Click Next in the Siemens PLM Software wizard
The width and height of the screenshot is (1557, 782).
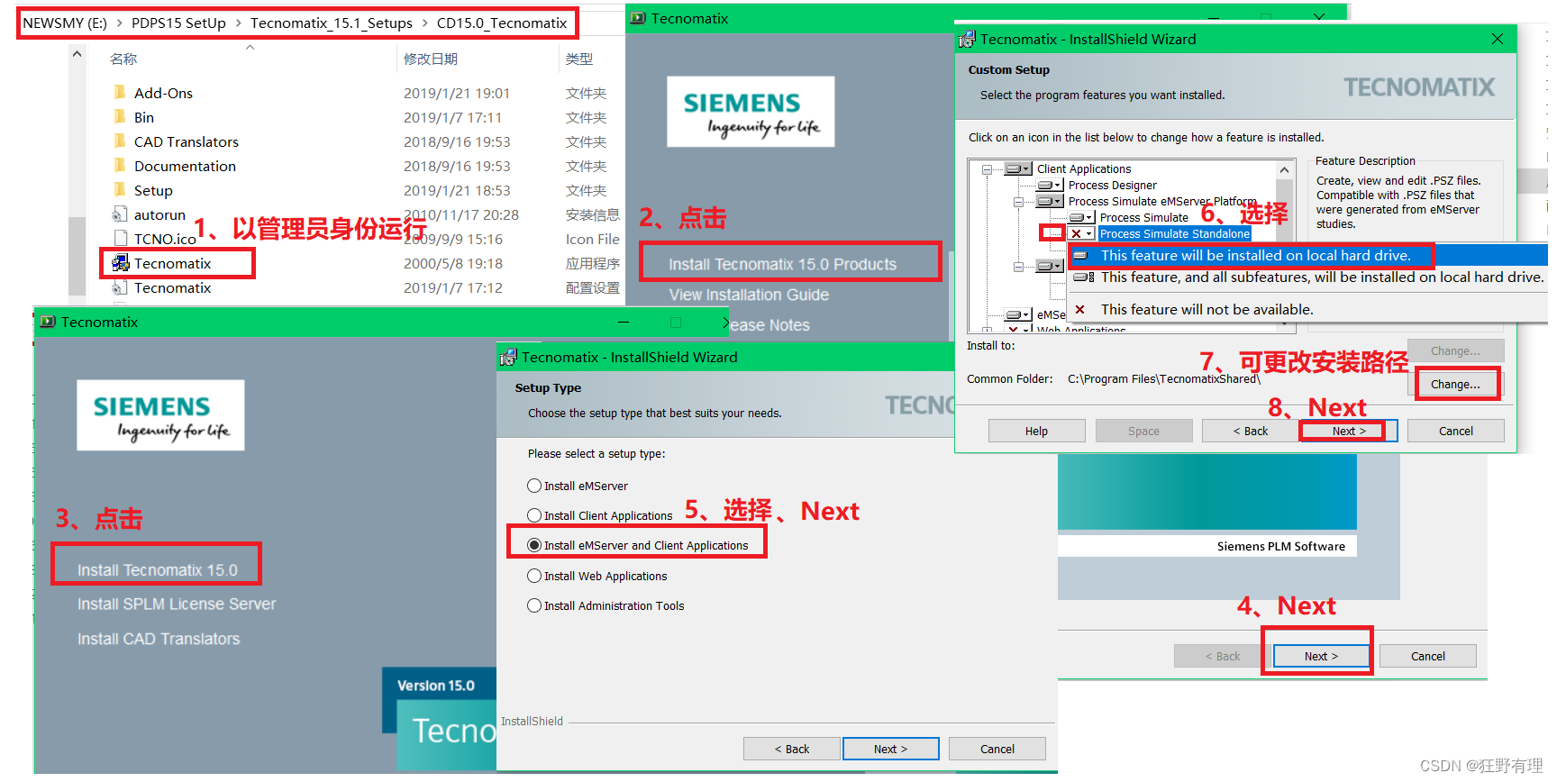click(1321, 657)
